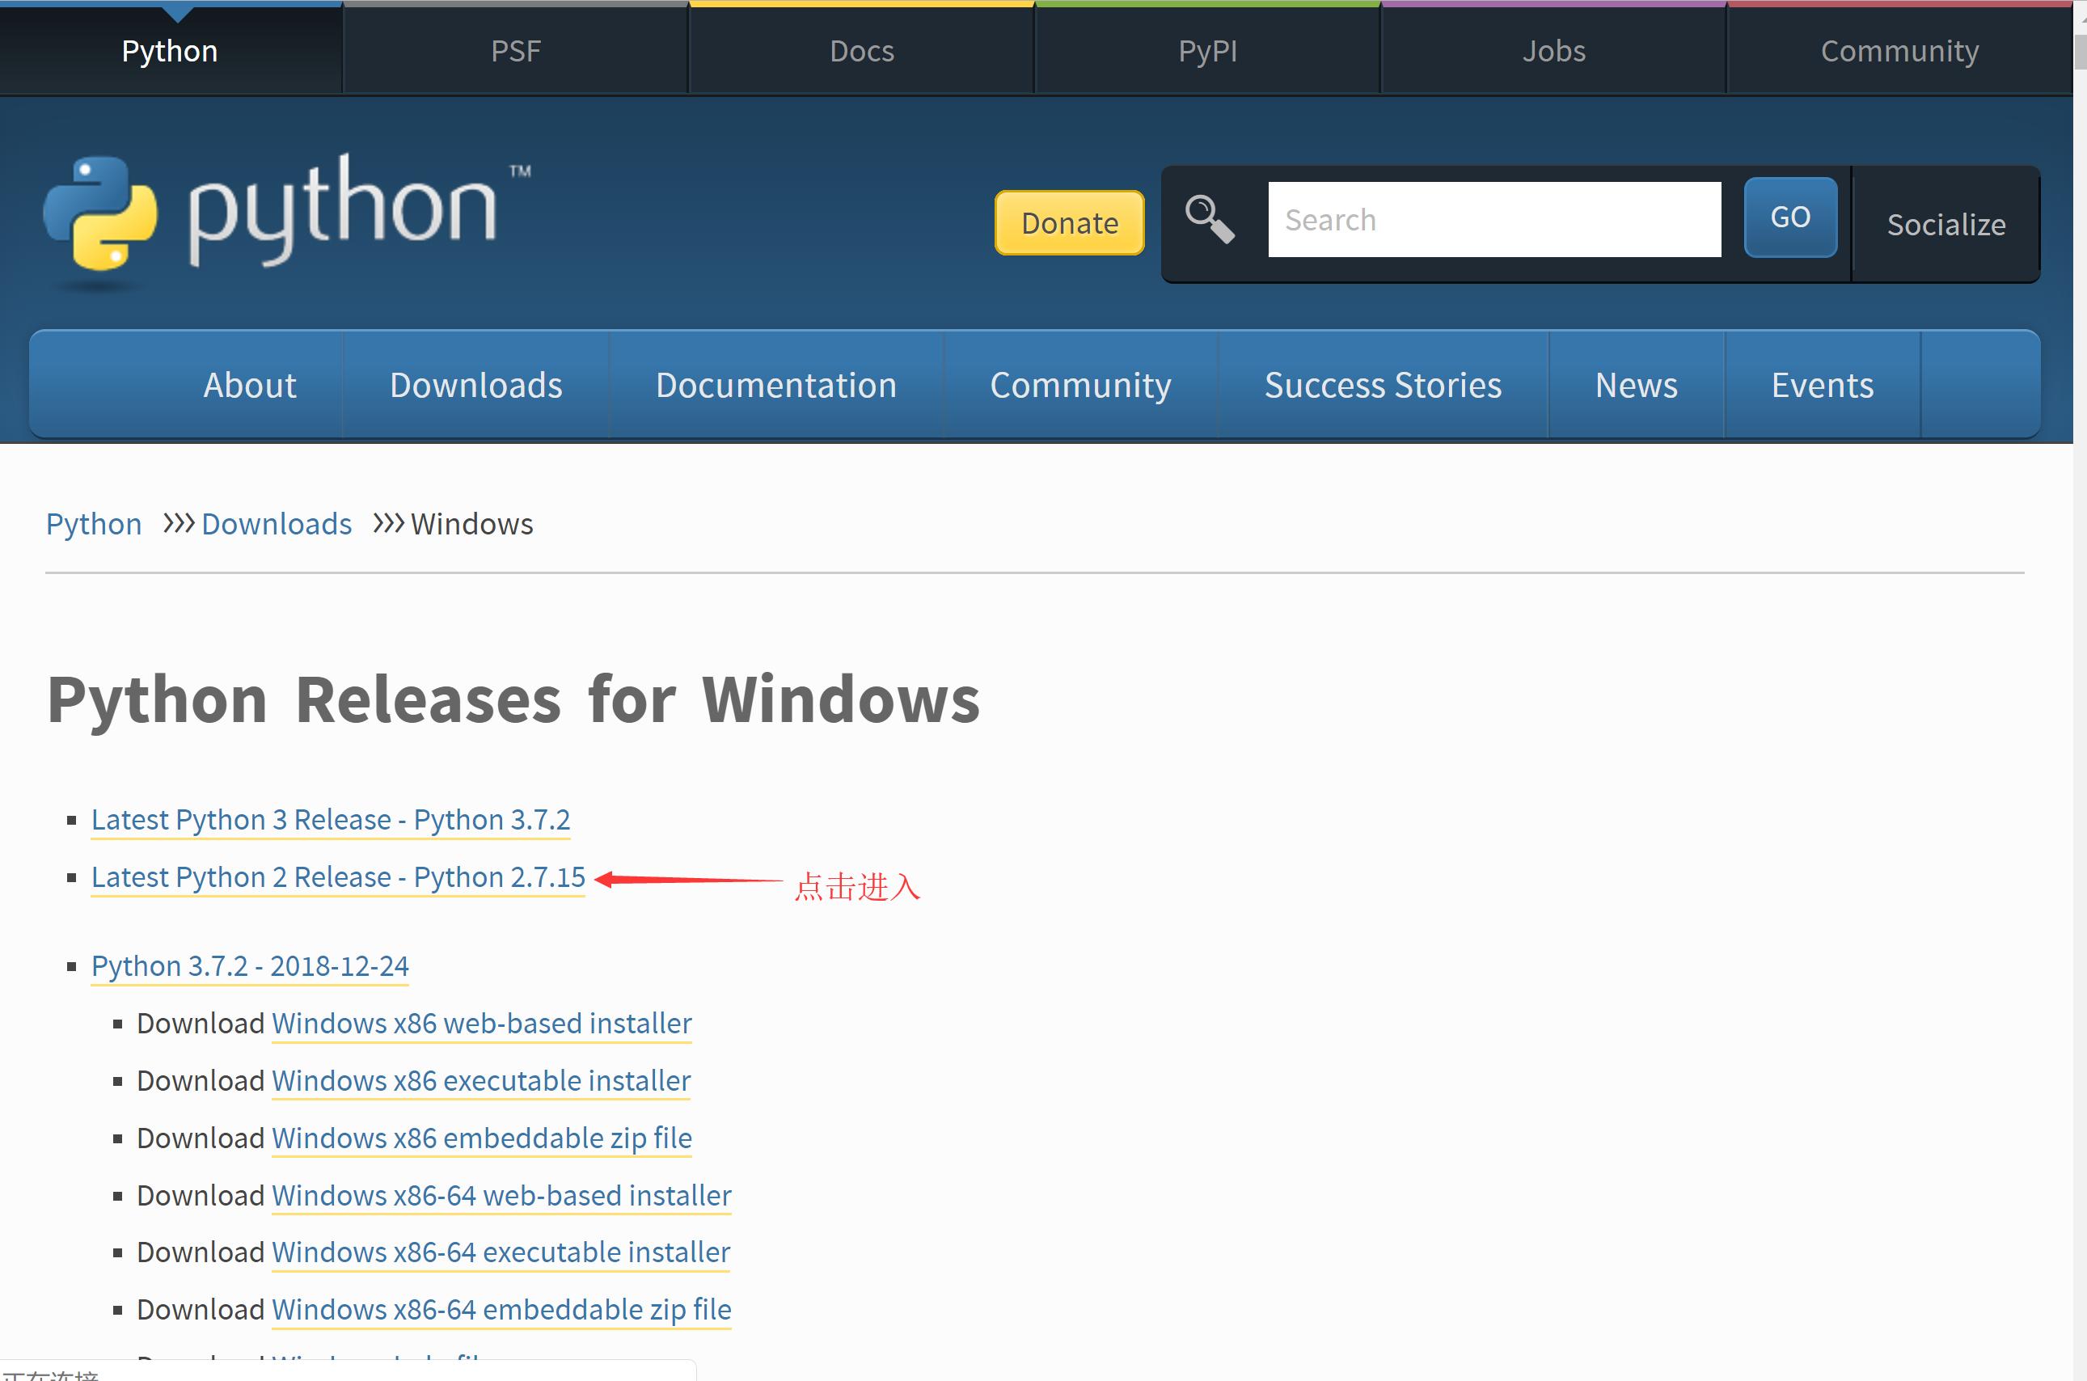
Task: Download Windows x86-64 executable installer
Action: point(501,1252)
